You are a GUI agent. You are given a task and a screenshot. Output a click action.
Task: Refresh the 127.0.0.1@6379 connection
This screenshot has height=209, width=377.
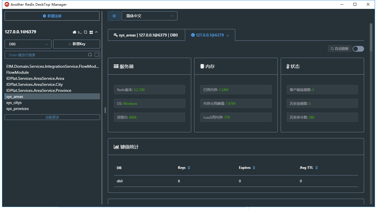[85, 32]
